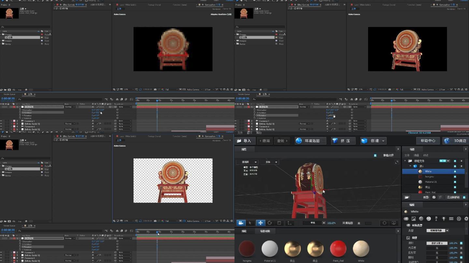This screenshot has width=469, height=263.
Task: Toggle visibility checkbox for Material 31 row
Action: [x=455, y=182]
